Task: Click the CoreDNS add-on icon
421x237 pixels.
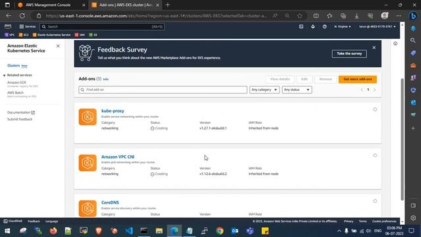Action: tap(87, 208)
